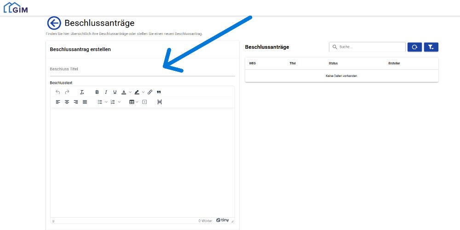Click the refresh button beside search
The image size is (460, 230).
pos(414,47)
